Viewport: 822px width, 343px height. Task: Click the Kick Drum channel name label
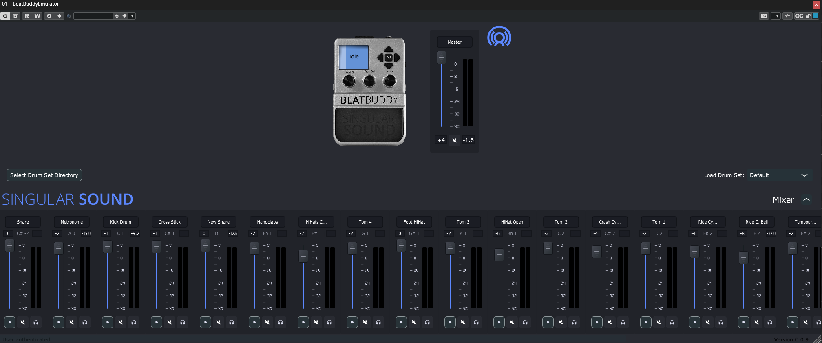[x=121, y=222]
